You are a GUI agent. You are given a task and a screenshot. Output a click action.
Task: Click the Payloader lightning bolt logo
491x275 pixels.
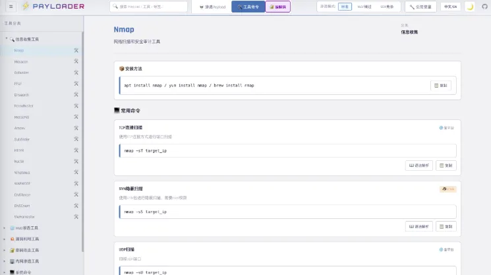point(26,6)
